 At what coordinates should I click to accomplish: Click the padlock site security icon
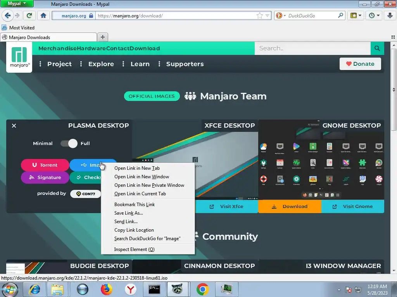click(x=91, y=15)
